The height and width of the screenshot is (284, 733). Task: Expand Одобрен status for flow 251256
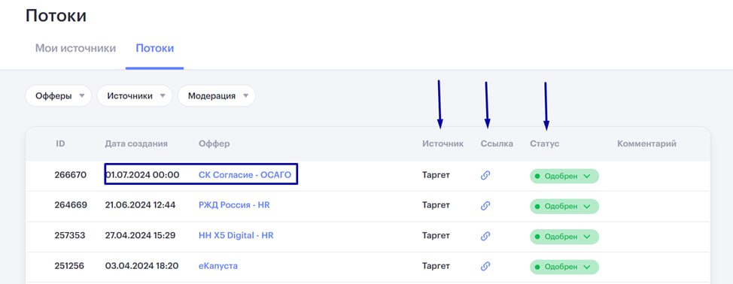click(564, 267)
